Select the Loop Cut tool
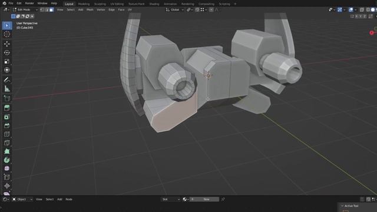377x212 pixels. tap(7, 134)
